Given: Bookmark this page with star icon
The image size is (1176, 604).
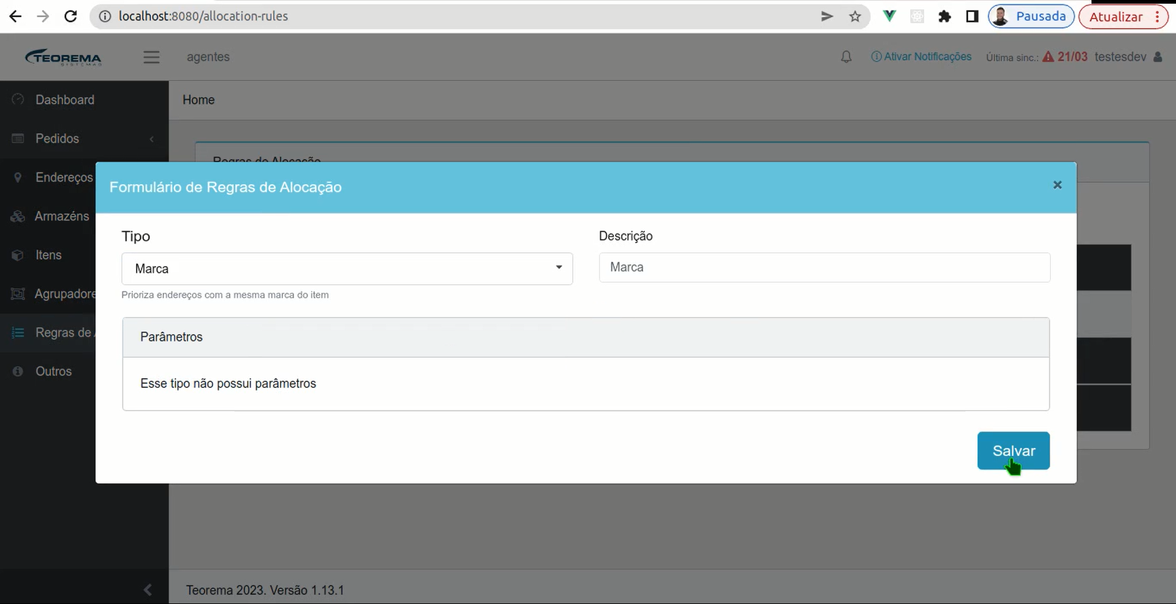Looking at the screenshot, I should [855, 17].
